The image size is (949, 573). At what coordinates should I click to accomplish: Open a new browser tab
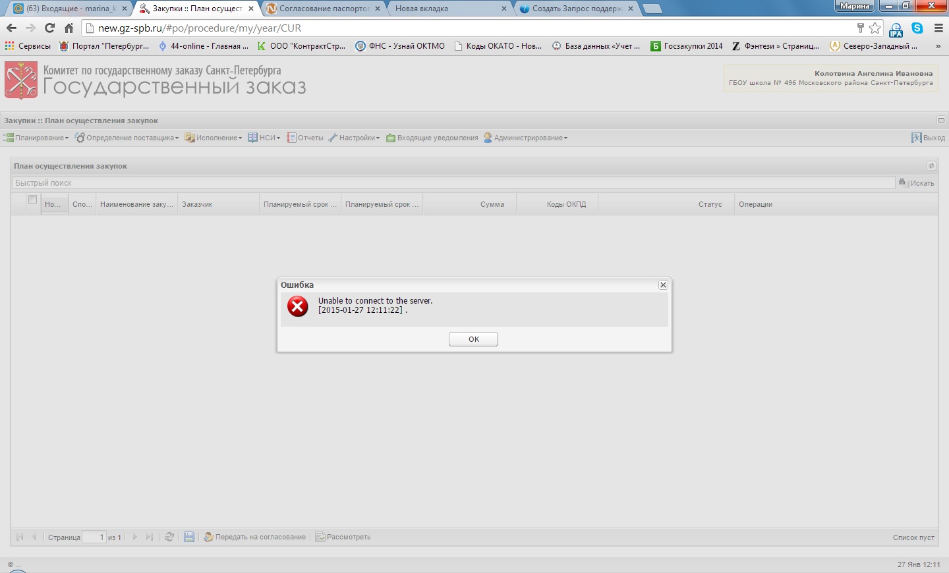pyautogui.click(x=652, y=9)
